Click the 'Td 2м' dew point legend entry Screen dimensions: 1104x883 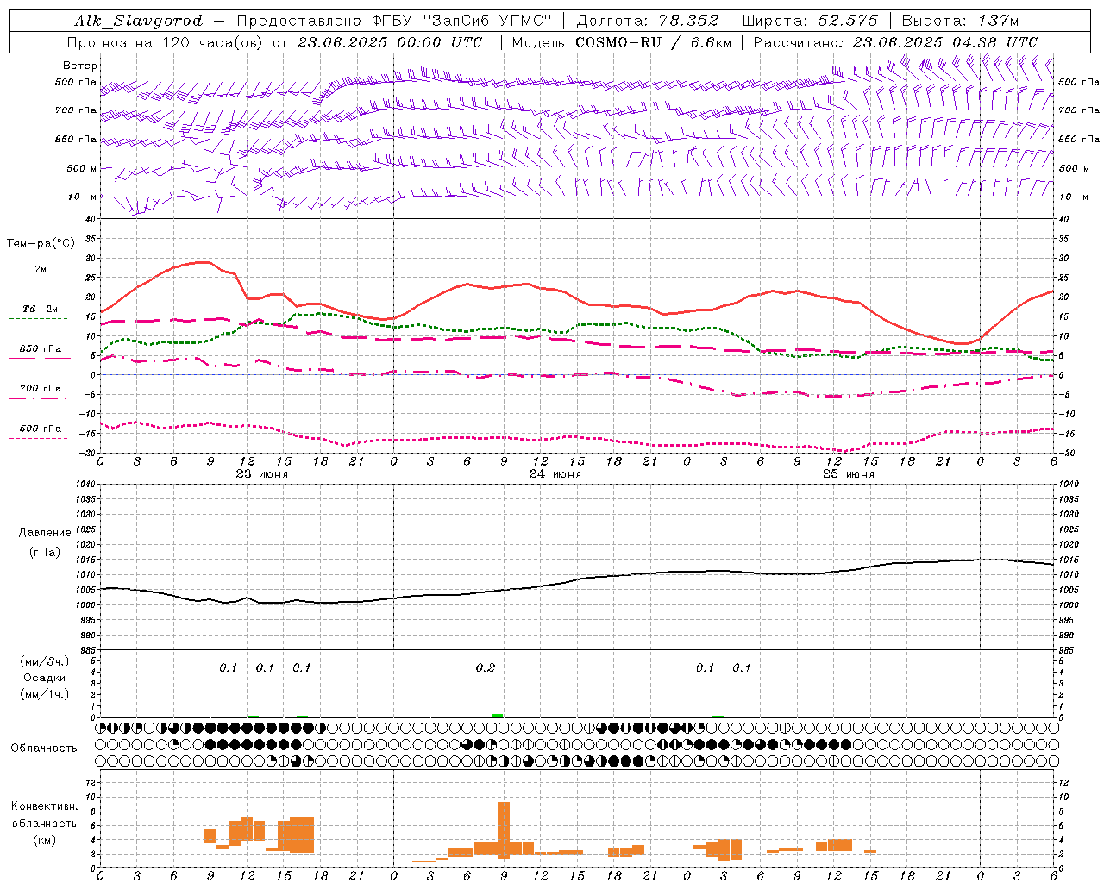pos(41,309)
